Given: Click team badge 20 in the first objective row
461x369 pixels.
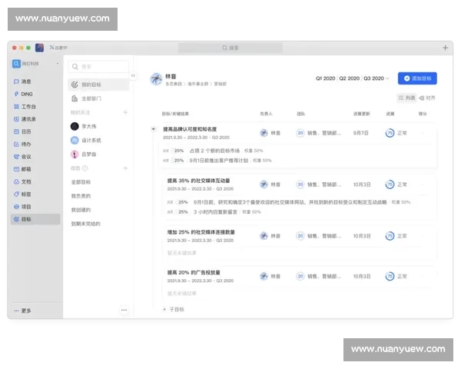Looking at the screenshot, I should coord(300,133).
